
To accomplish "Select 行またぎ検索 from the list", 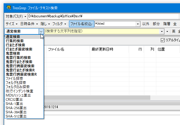I will [24, 45].
